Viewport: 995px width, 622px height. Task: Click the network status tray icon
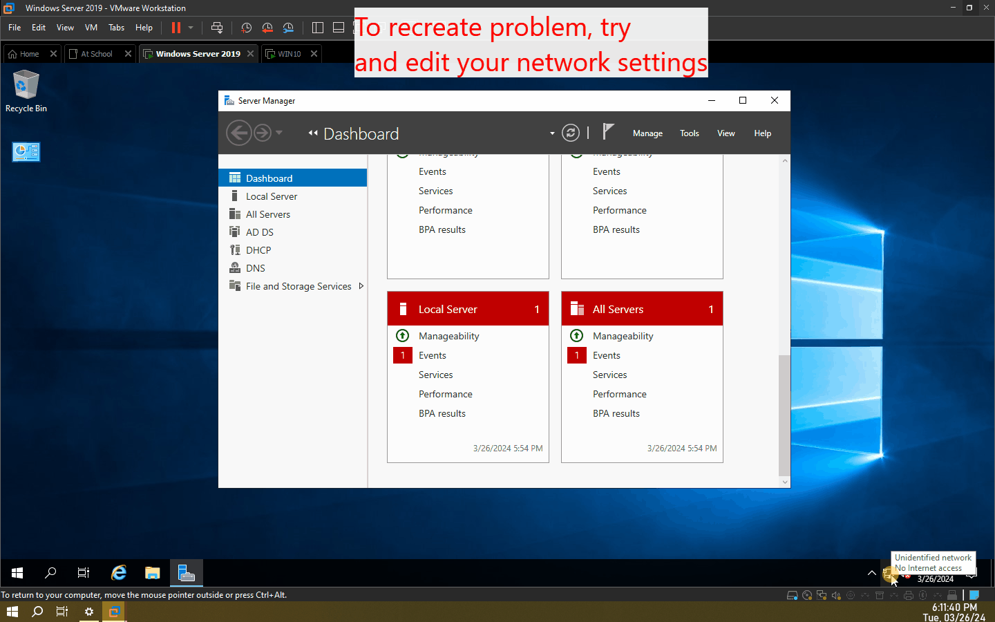point(889,574)
